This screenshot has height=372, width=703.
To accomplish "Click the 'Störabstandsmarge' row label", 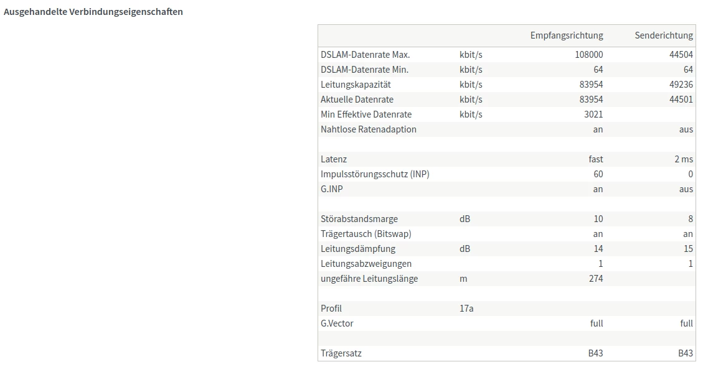I will (x=359, y=219).
